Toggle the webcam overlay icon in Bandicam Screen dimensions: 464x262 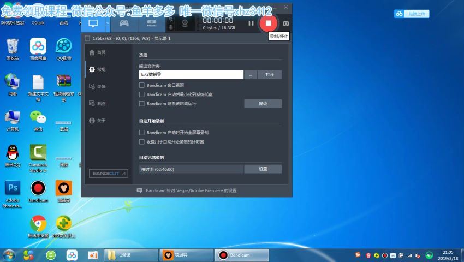[x=185, y=23]
